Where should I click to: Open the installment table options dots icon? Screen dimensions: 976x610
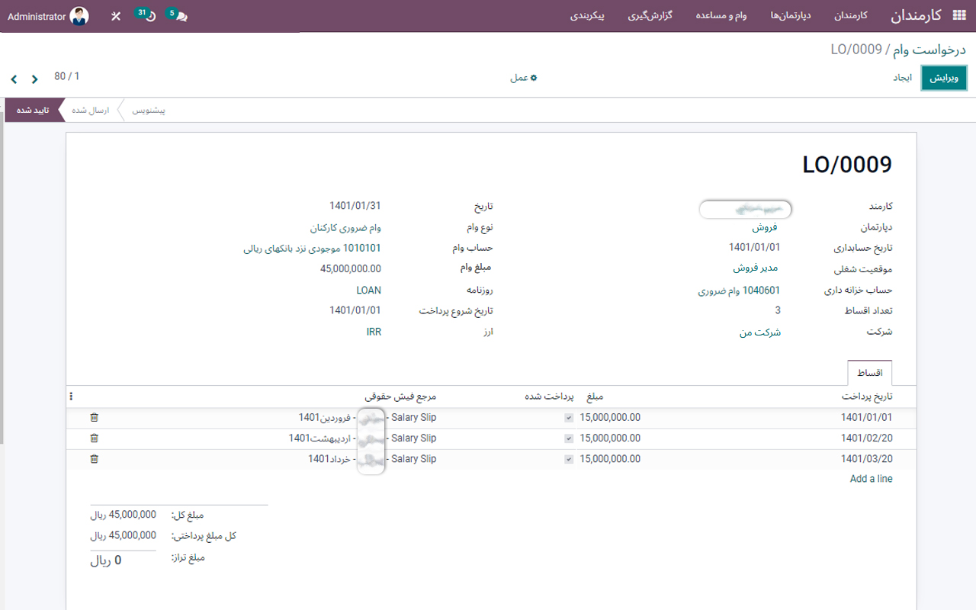click(72, 396)
